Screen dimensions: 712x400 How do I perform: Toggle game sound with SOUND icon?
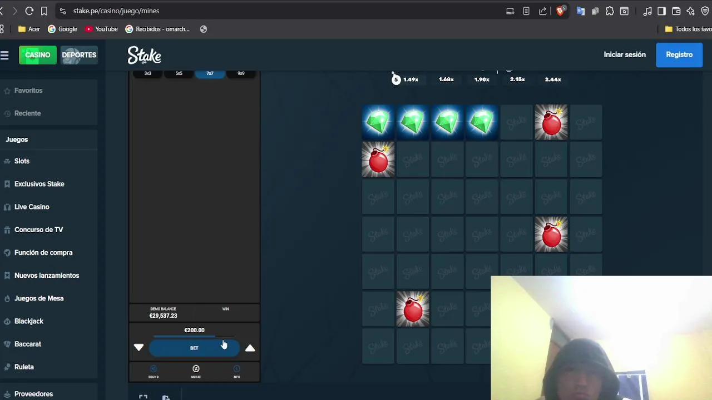click(154, 372)
